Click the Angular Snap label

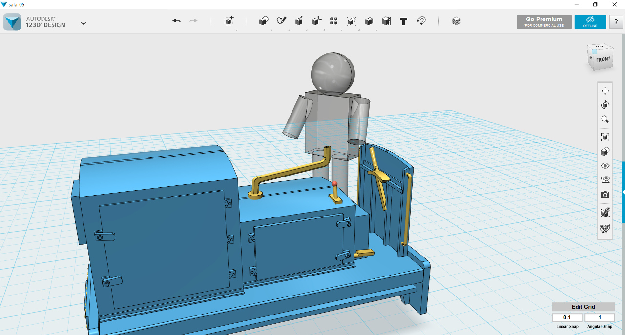(600, 326)
